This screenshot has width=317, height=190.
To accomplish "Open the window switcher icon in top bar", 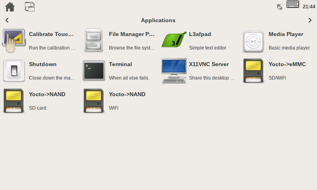I will click(30, 7).
